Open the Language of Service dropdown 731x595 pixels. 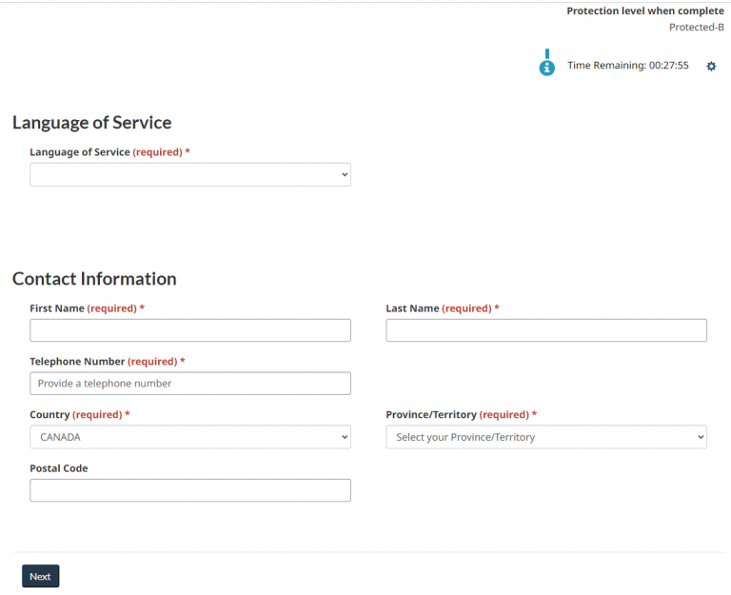point(190,174)
